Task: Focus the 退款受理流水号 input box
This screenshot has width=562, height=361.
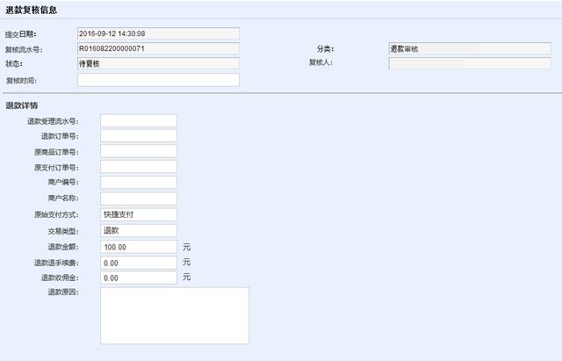Action: coord(139,121)
